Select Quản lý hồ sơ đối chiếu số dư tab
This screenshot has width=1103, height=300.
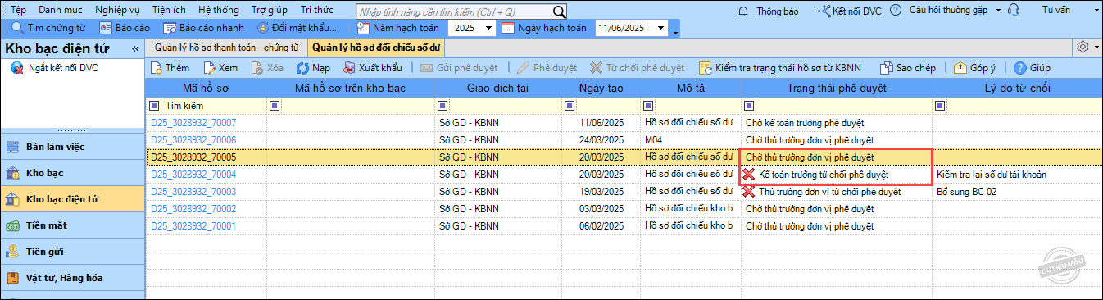pyautogui.click(x=376, y=48)
